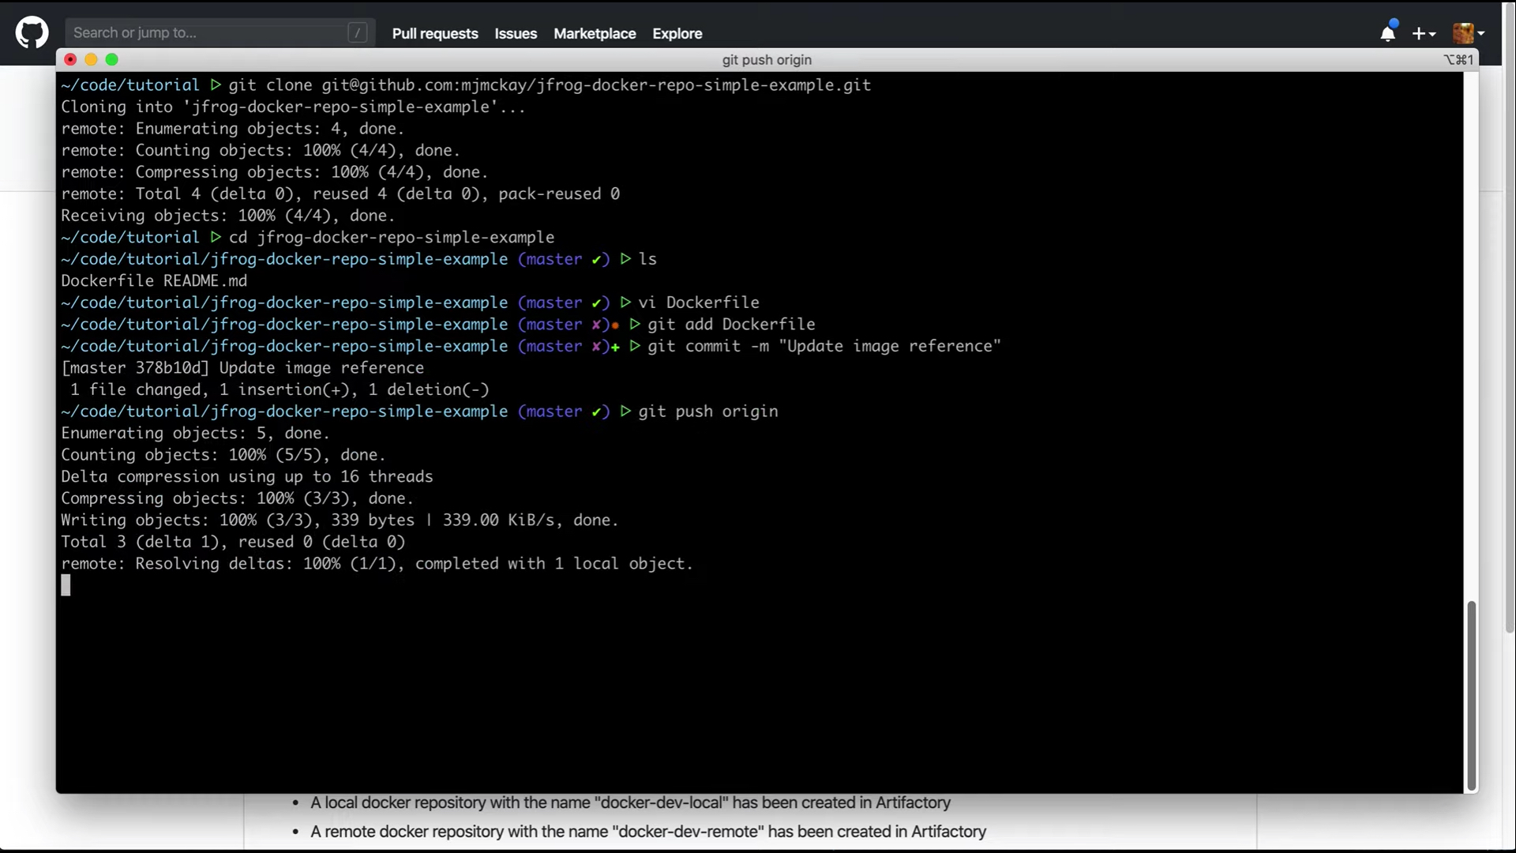Viewport: 1516px width, 853px height.
Task: Click the terminal cursor block
Action: pyautogui.click(x=66, y=584)
